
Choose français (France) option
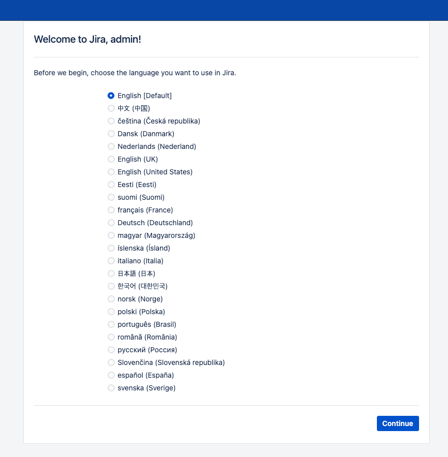pyautogui.click(x=111, y=210)
